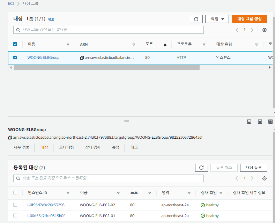
Task: Copy the full ARN in detail panel
Action: click(10, 138)
